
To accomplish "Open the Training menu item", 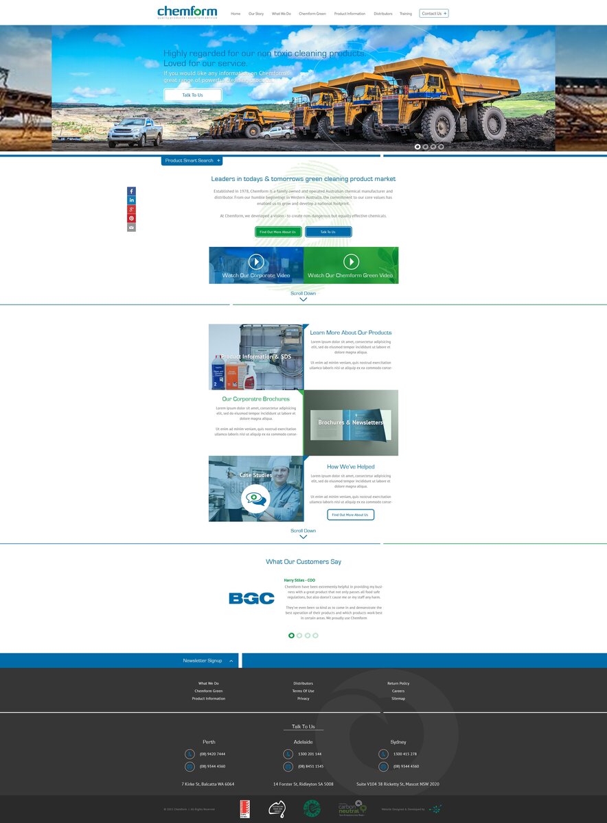I will 406,14.
